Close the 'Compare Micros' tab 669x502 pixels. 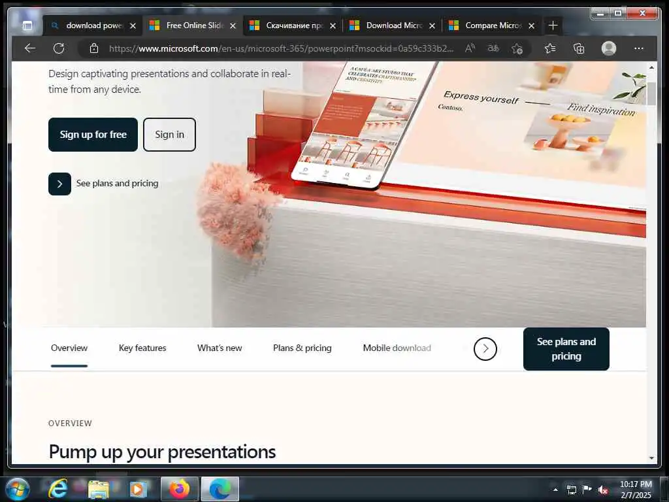532,26
